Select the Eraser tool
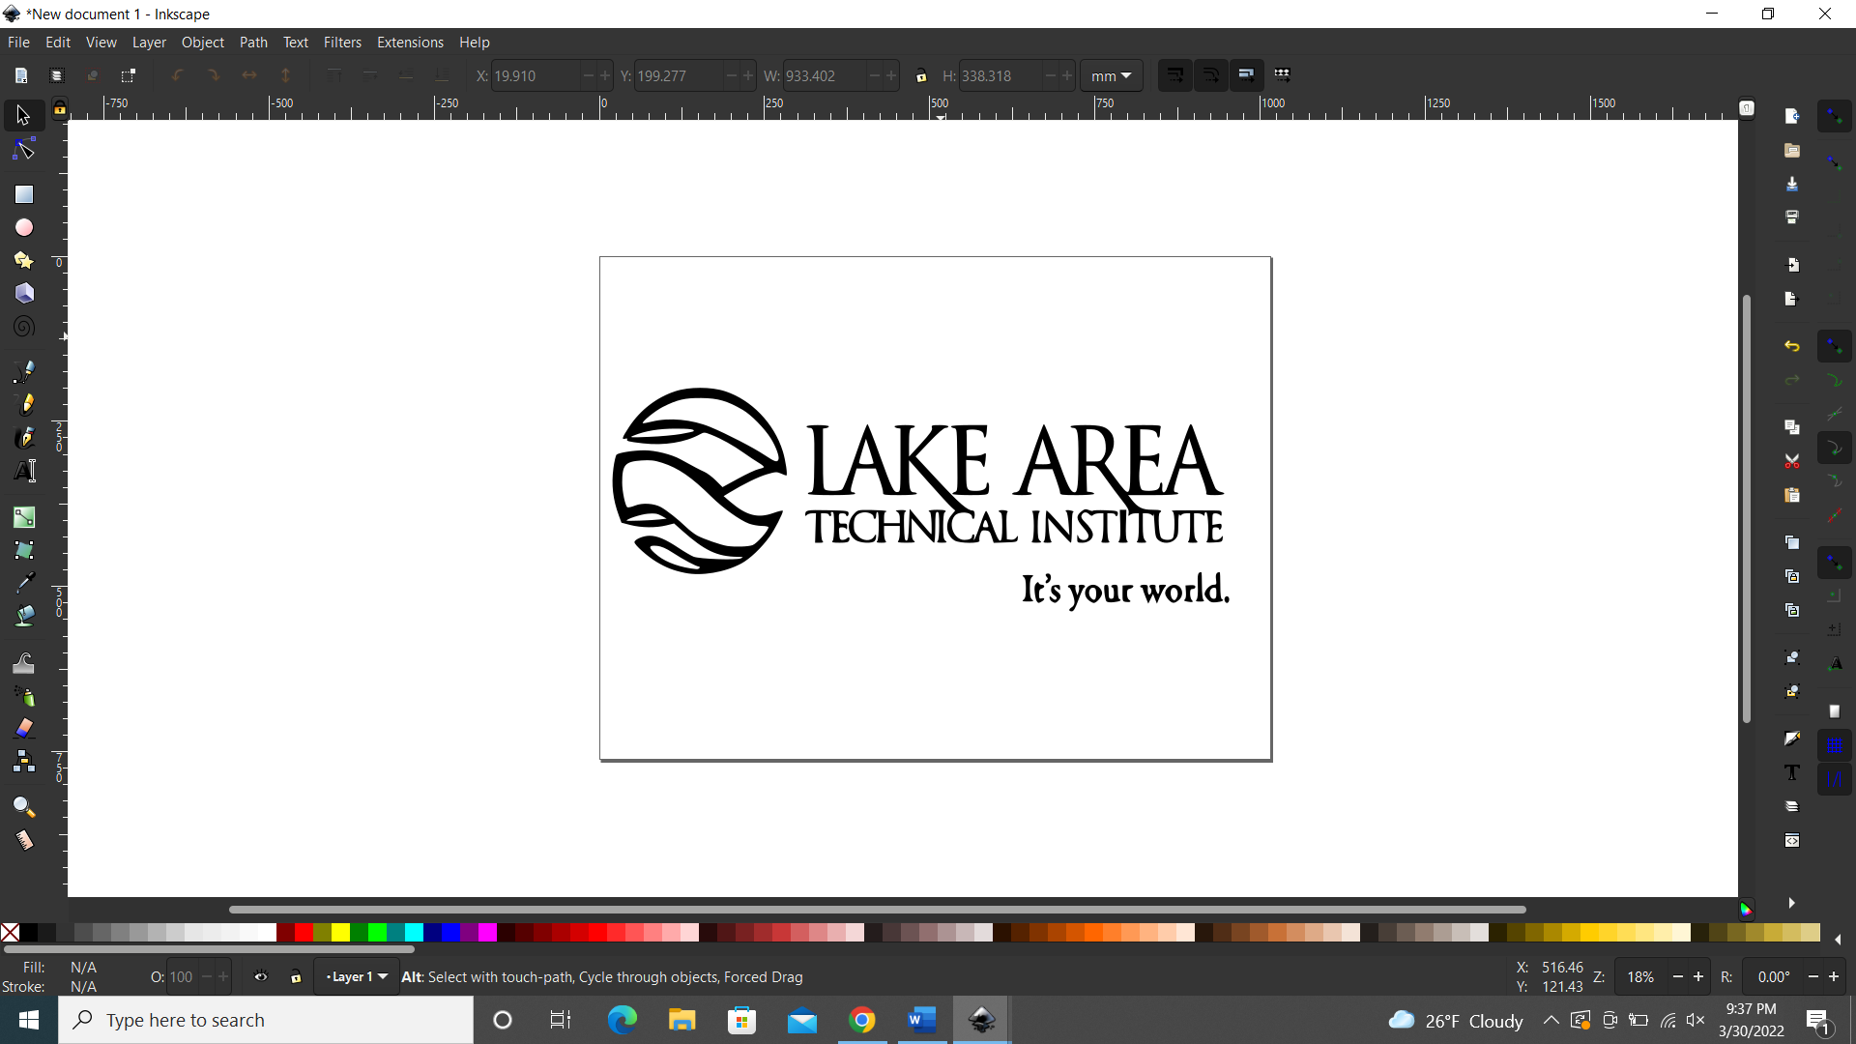This screenshot has width=1856, height=1044. coord(22,727)
